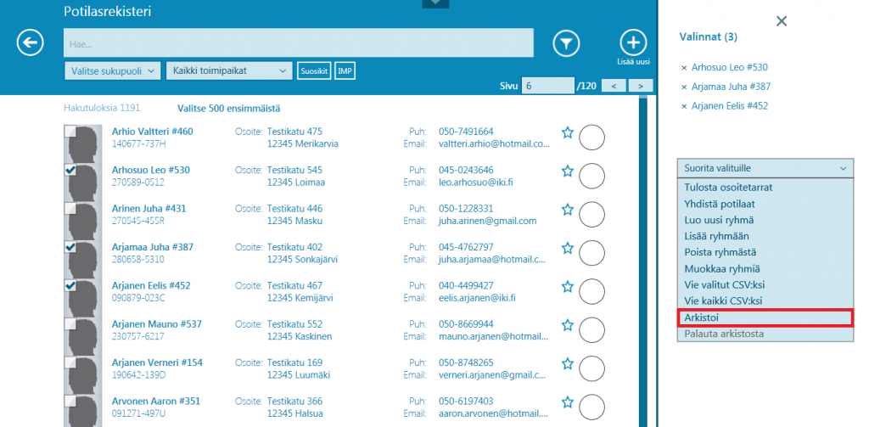Image resolution: width=869 pixels, height=427 pixels.
Task: Click the circle button for Arhio Valtteri
Action: pyautogui.click(x=591, y=138)
